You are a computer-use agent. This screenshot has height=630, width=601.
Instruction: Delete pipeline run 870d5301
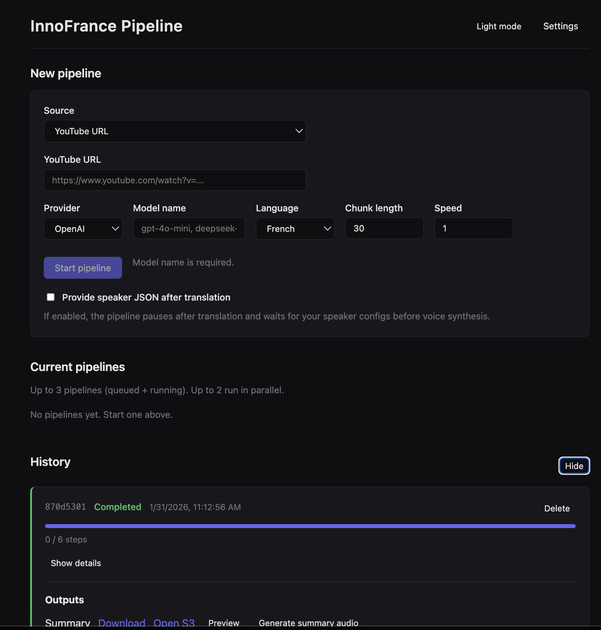pos(557,508)
